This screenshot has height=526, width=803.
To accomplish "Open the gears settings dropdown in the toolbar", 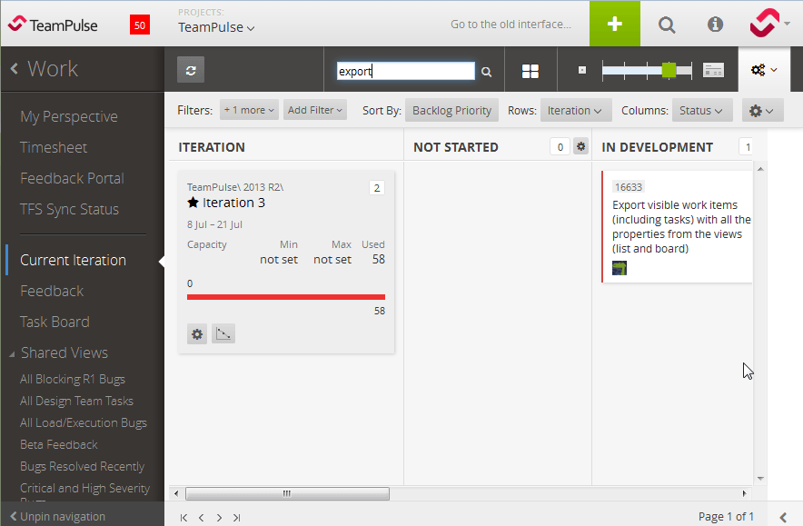I will (x=764, y=70).
